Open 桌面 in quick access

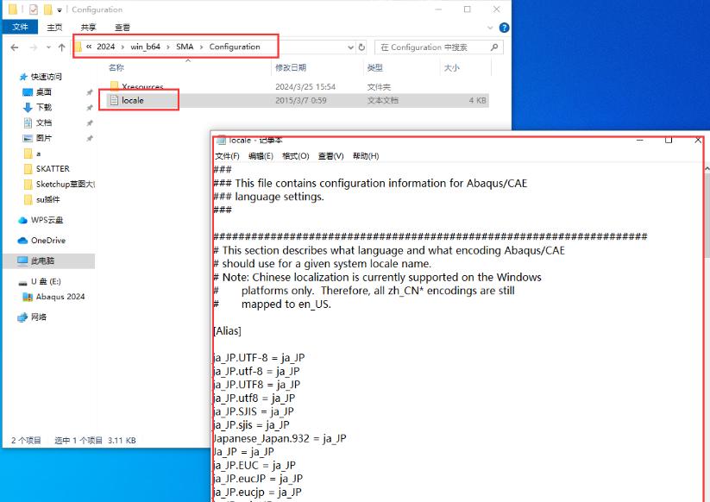pos(43,92)
